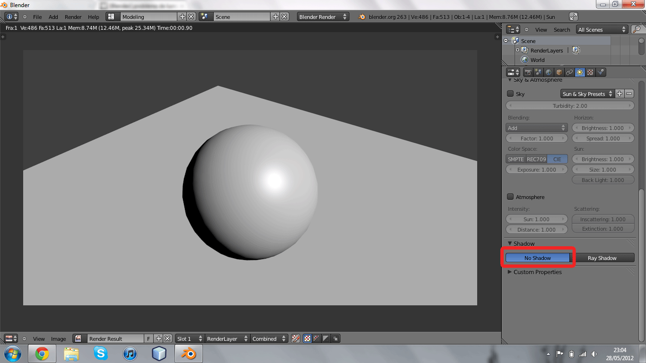The image size is (646, 363).
Task: Open the World properties globe tab
Action: pyautogui.click(x=549, y=72)
